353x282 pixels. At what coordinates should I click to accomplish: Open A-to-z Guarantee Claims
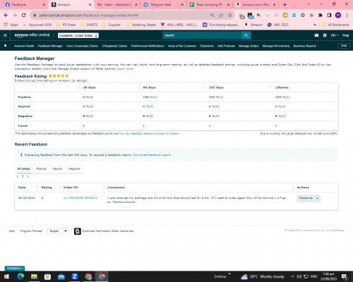[x=83, y=46]
